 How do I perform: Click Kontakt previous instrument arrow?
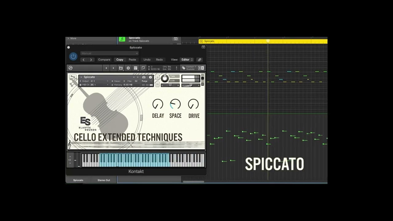(x=106, y=68)
